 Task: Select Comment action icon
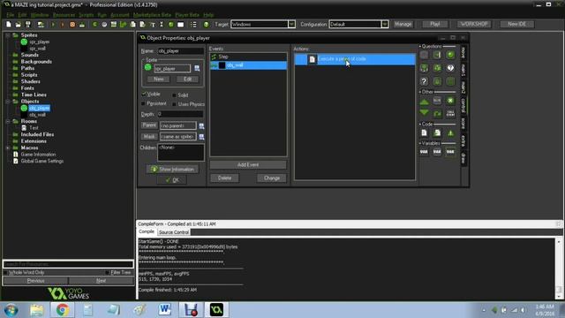(450, 133)
